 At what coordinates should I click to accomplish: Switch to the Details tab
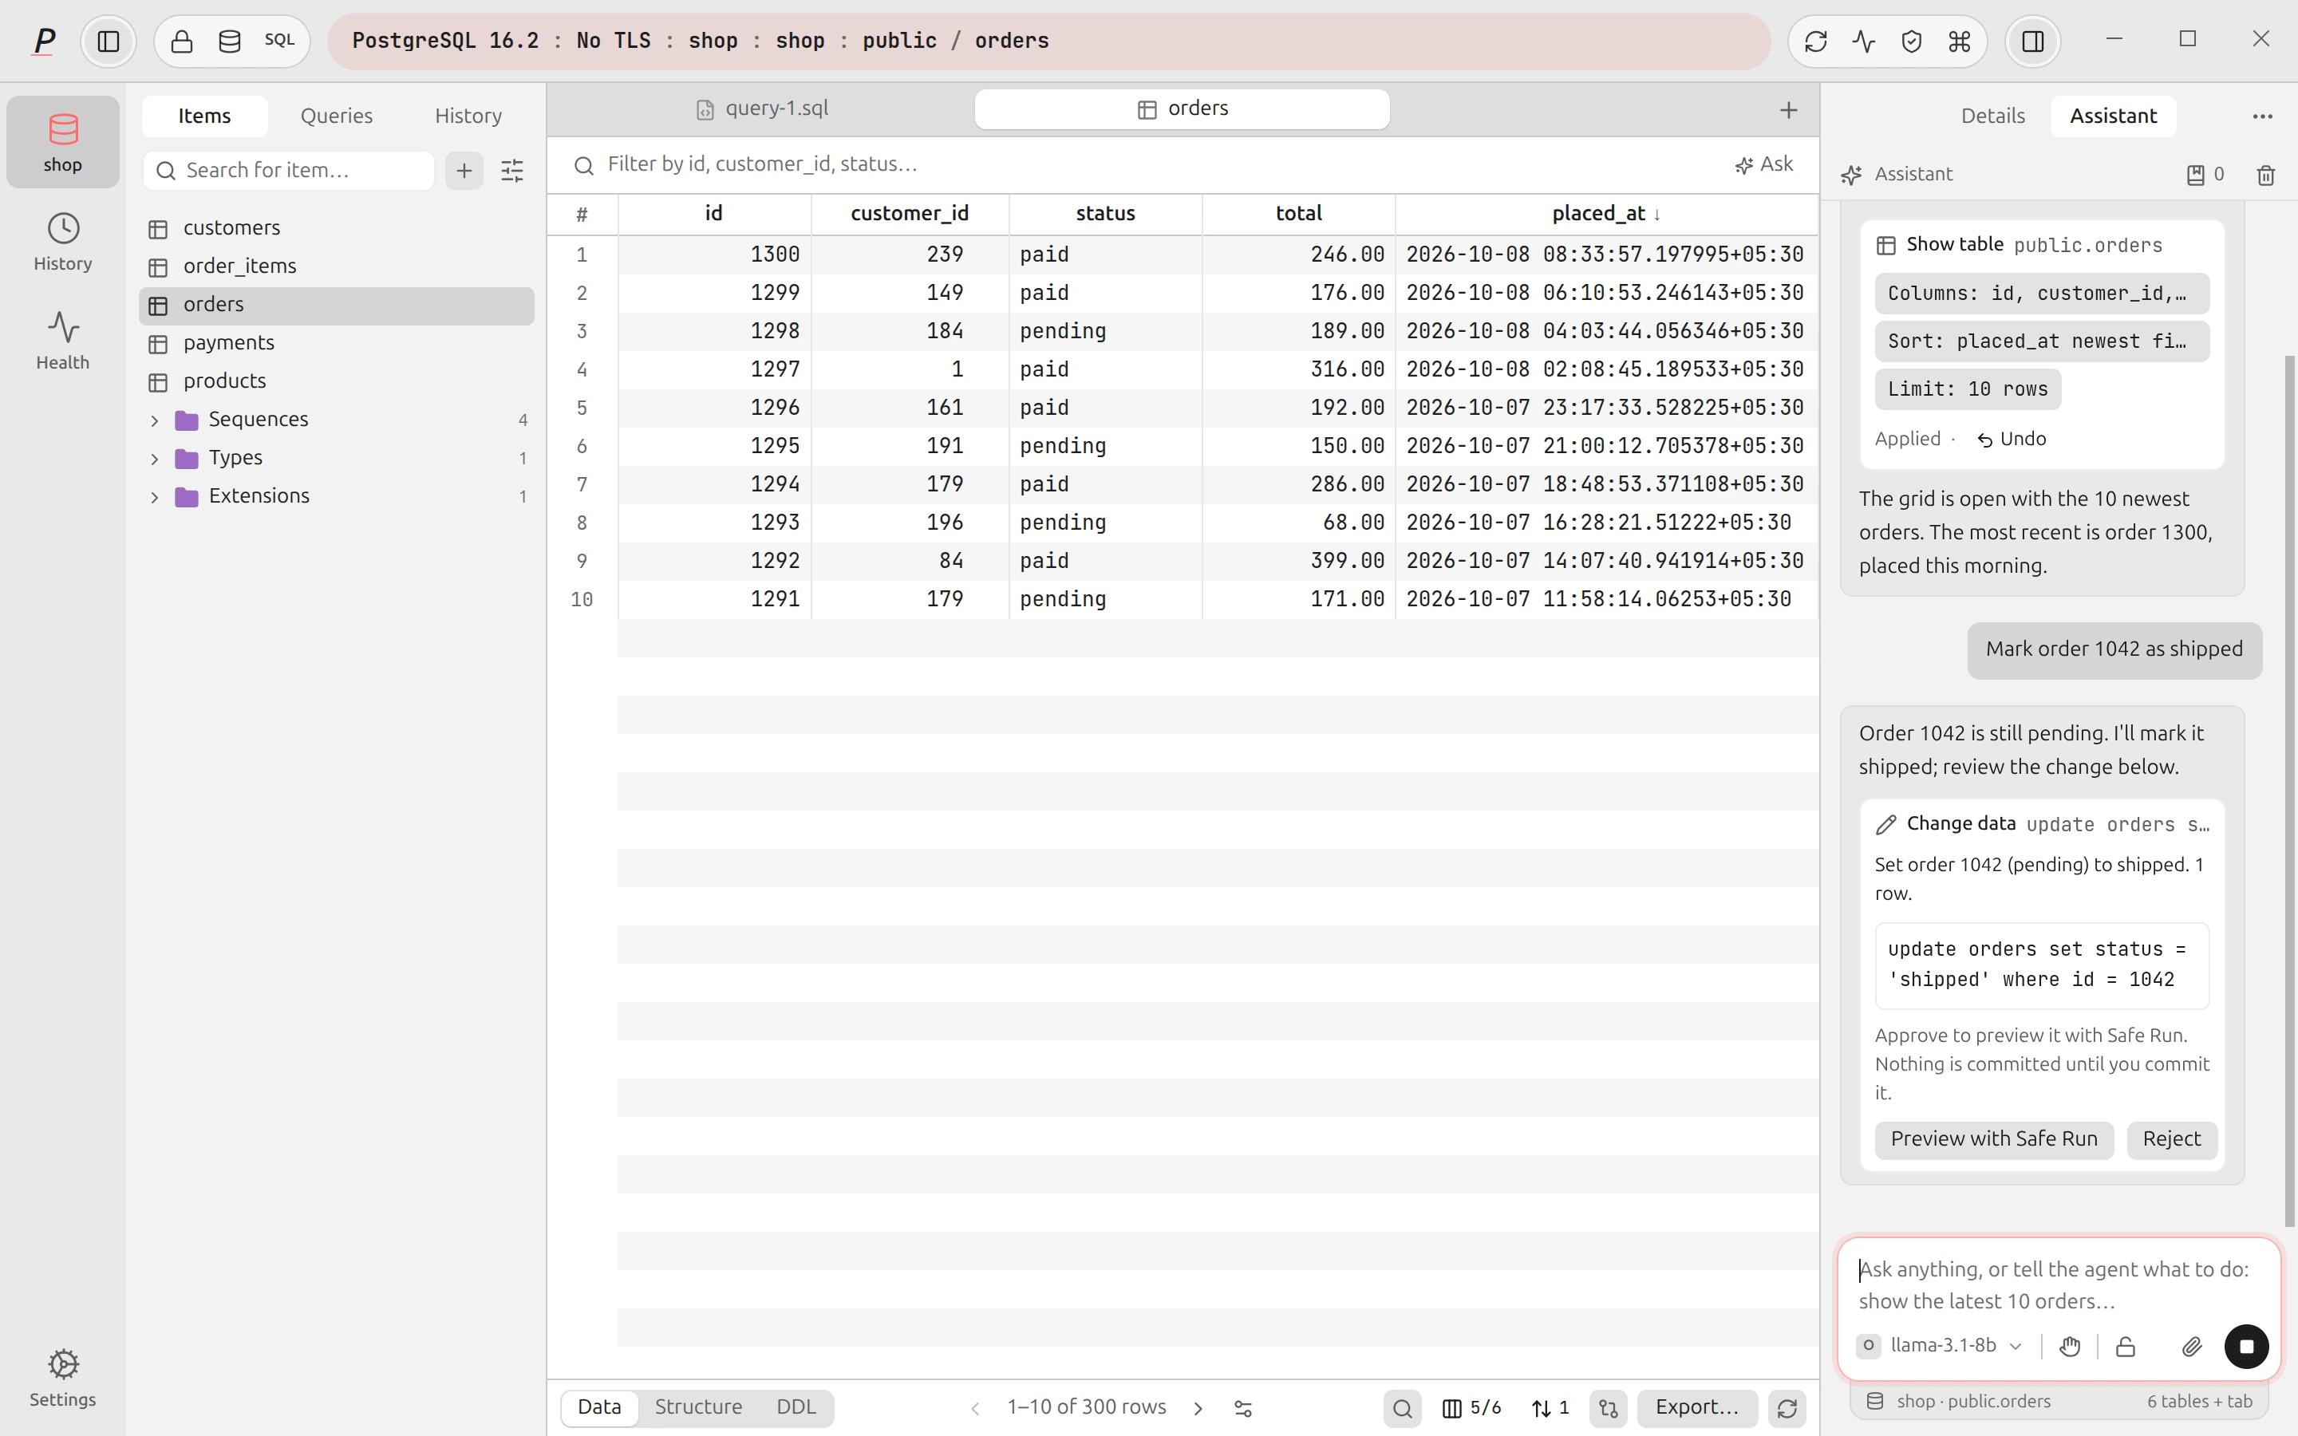click(x=1992, y=116)
